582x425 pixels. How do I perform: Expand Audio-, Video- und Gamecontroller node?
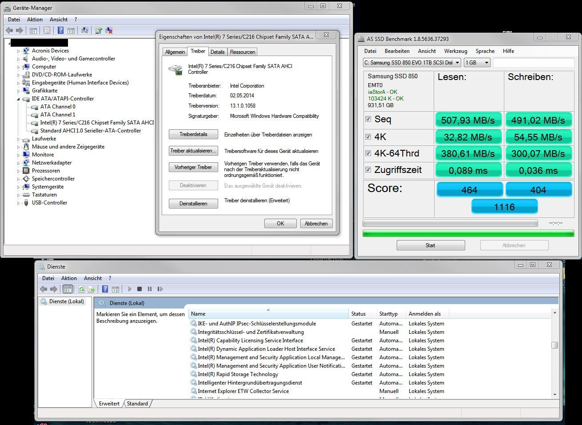click(19, 59)
